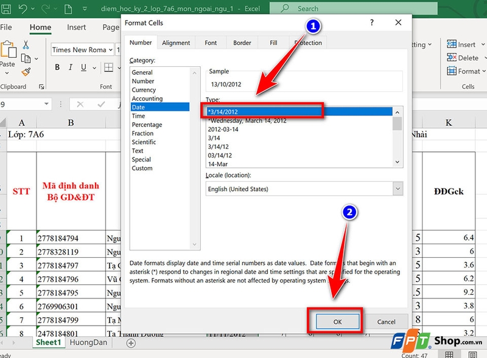Open the Paste options dropdown arrow
The height and width of the screenshot is (358, 487).
tap(7, 72)
